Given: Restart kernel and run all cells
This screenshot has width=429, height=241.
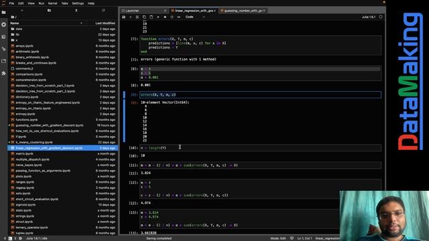Looking at the screenshot, I should click(179, 17).
